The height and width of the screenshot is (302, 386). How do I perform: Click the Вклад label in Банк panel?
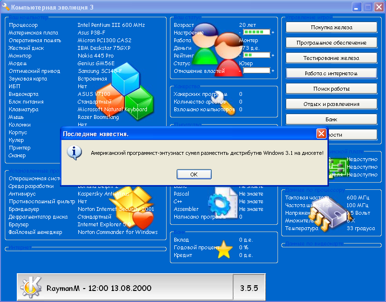coord(181,240)
